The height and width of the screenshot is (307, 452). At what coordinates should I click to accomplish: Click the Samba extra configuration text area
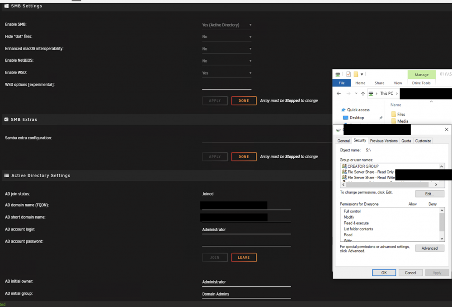click(267, 138)
